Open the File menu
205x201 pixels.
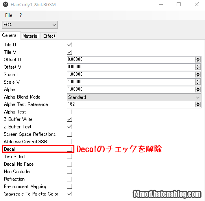9,15
